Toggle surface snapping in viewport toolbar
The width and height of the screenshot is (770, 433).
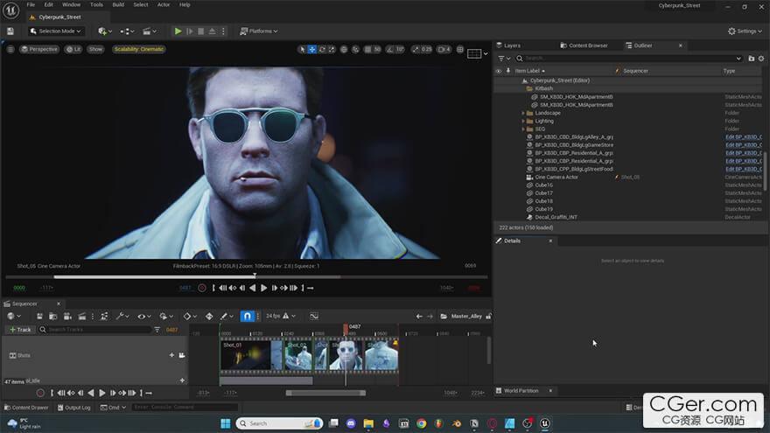coord(355,49)
